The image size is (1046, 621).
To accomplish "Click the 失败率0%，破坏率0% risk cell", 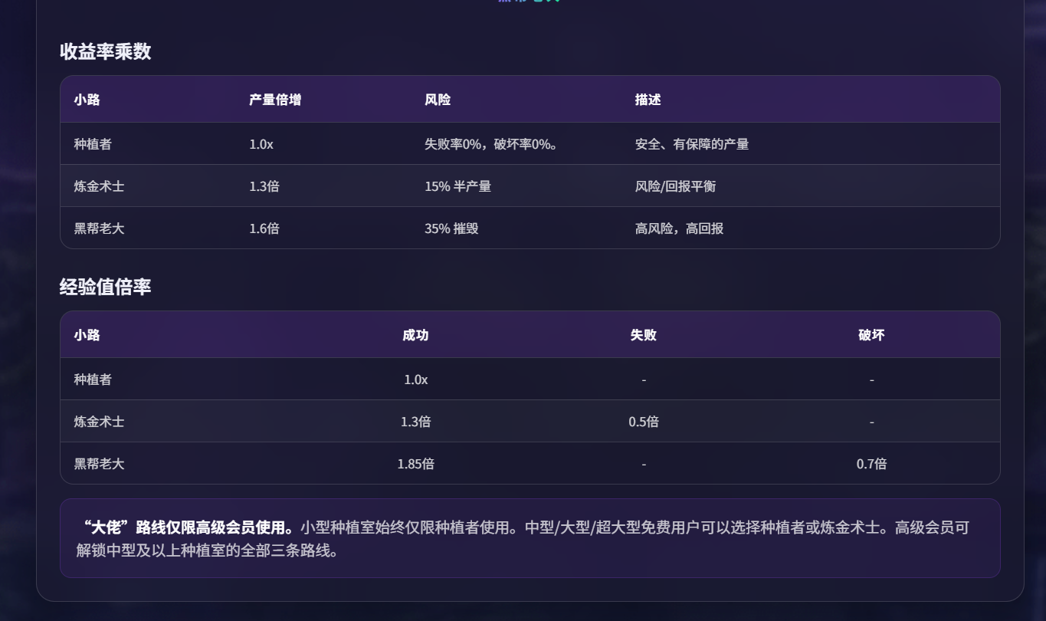I will tap(490, 144).
